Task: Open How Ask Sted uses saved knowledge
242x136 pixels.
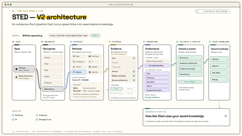Action: point(186,117)
